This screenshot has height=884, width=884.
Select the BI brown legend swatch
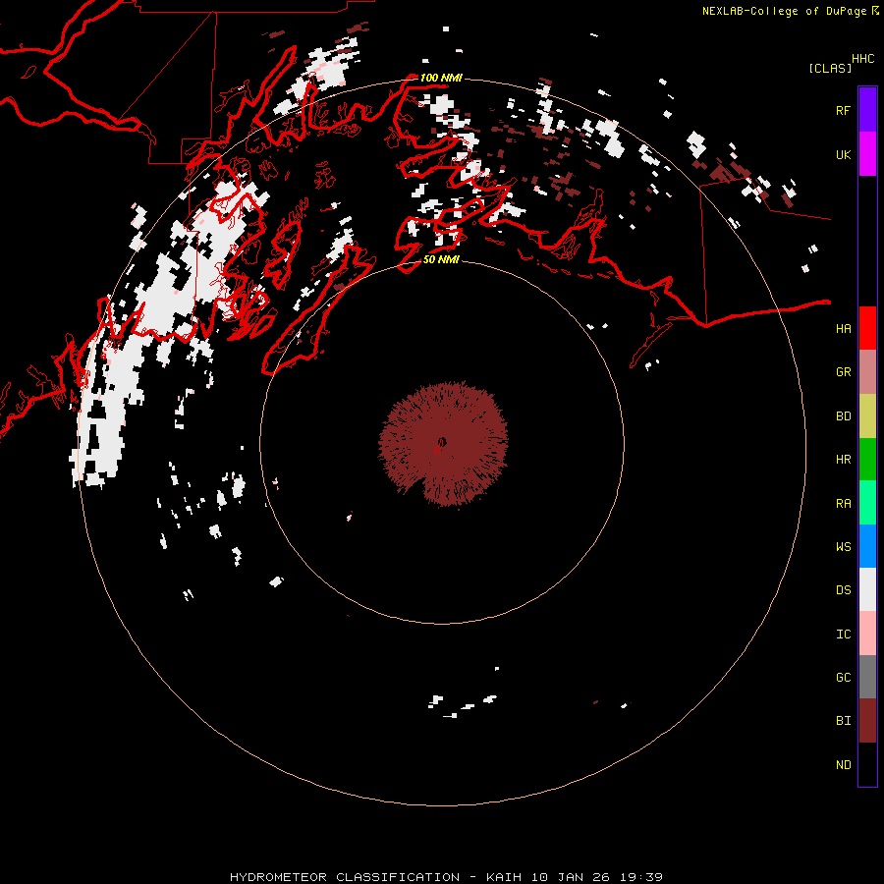click(867, 721)
